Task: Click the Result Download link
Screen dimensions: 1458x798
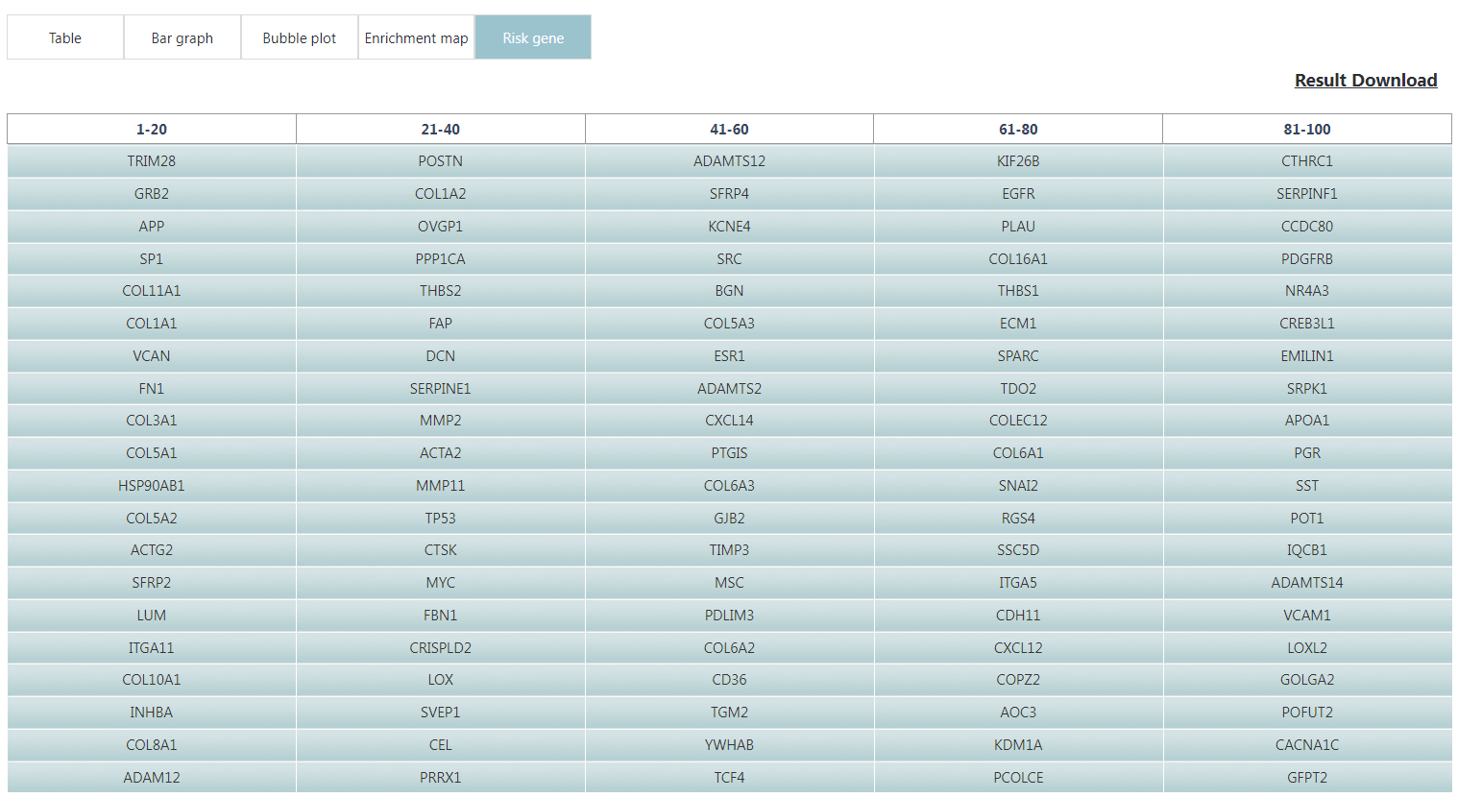Action: [x=1366, y=81]
